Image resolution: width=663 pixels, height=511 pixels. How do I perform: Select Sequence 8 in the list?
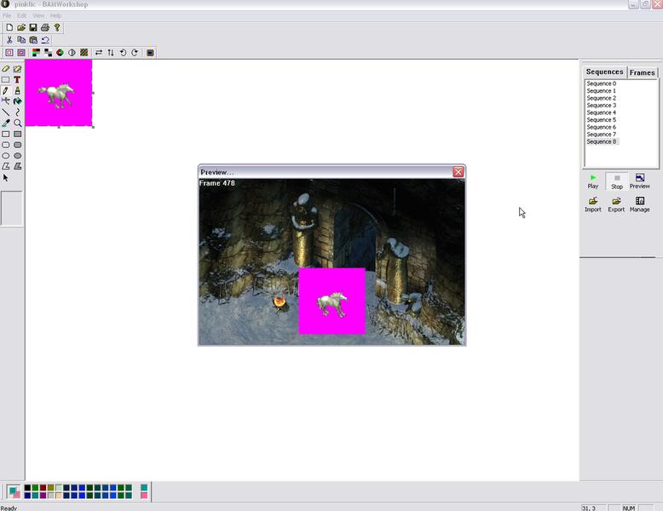click(x=602, y=141)
